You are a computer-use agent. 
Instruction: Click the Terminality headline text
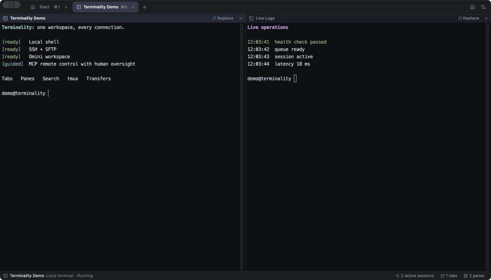pos(63,27)
